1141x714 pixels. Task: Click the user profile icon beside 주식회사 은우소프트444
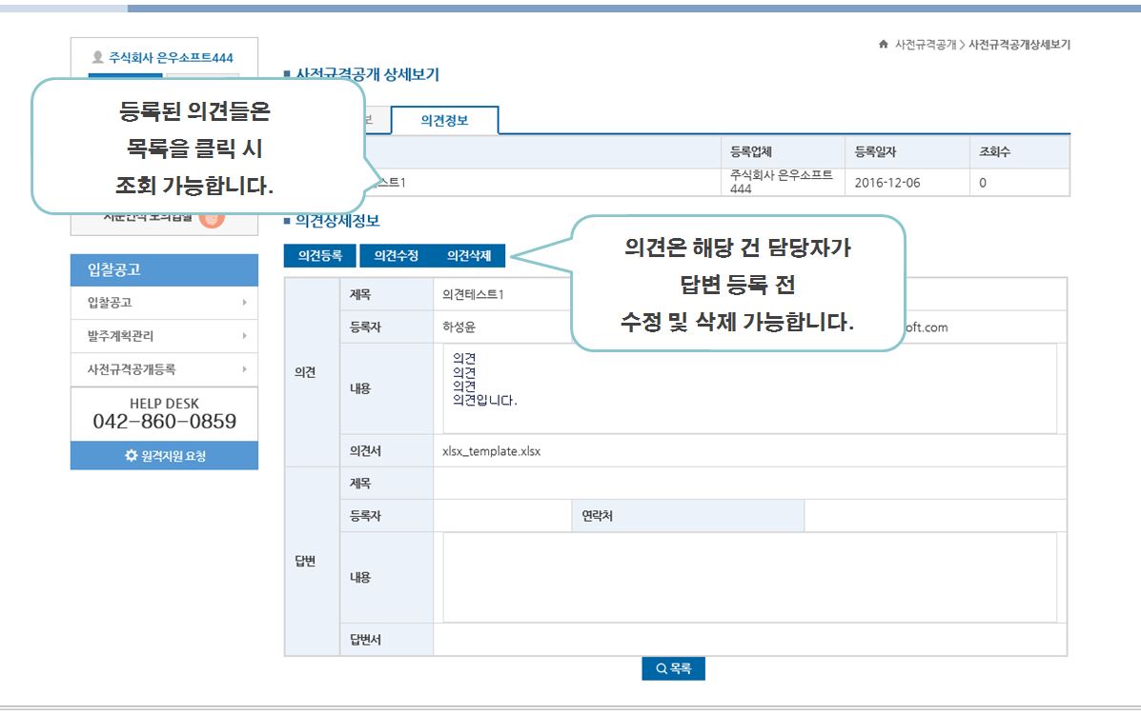point(97,57)
